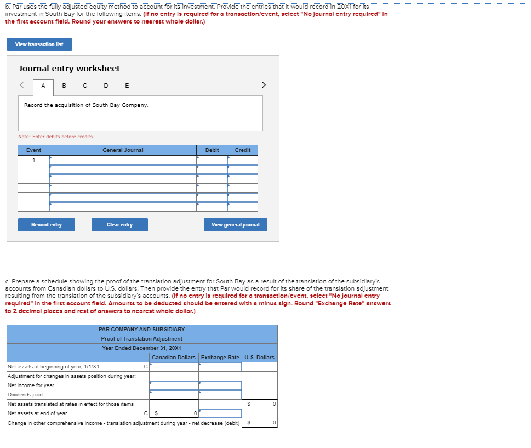Advance to next worksheet with right chevron

click(264, 85)
